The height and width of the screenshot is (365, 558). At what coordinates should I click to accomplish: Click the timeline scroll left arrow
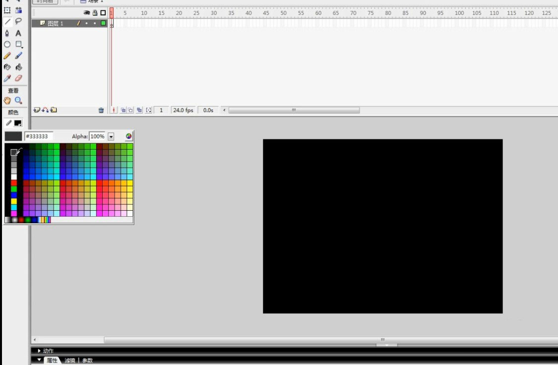point(224,110)
